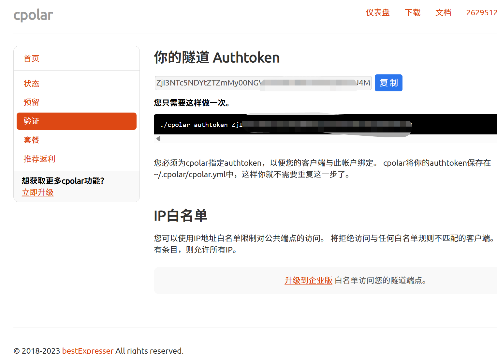The image size is (497, 354).
Task: Click the horizontal scrollbar under the command
Action: [x=293, y=138]
